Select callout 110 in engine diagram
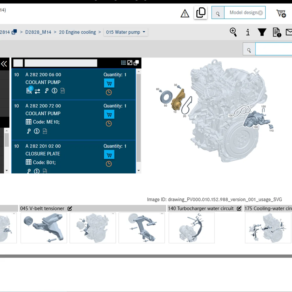The image size is (292, 292). tap(271, 131)
